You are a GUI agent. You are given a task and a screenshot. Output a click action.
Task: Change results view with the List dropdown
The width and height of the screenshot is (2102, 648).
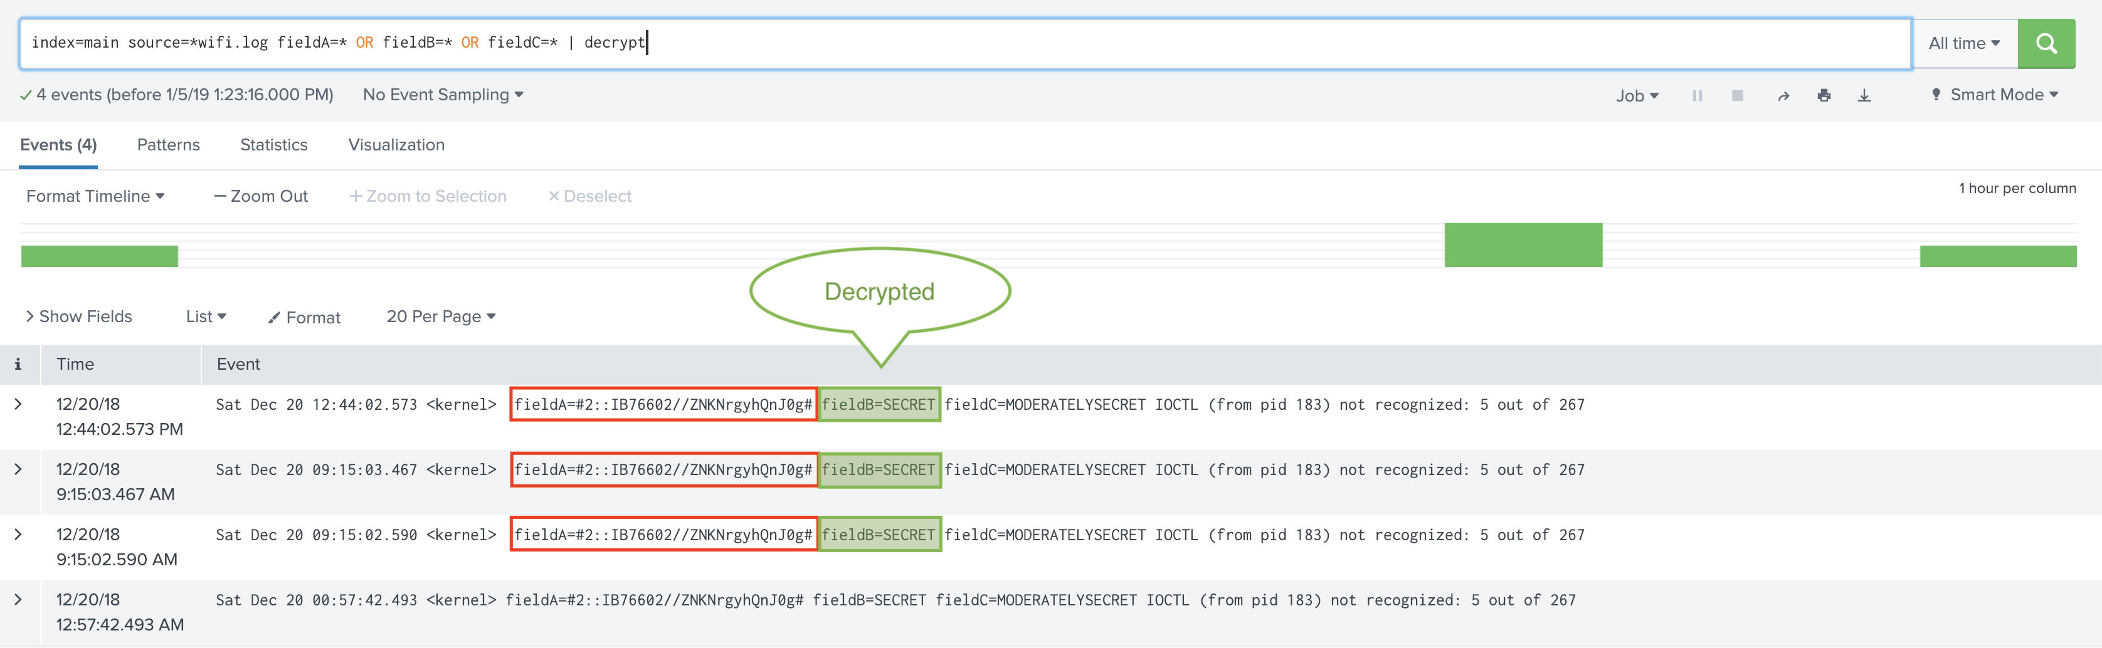[205, 316]
